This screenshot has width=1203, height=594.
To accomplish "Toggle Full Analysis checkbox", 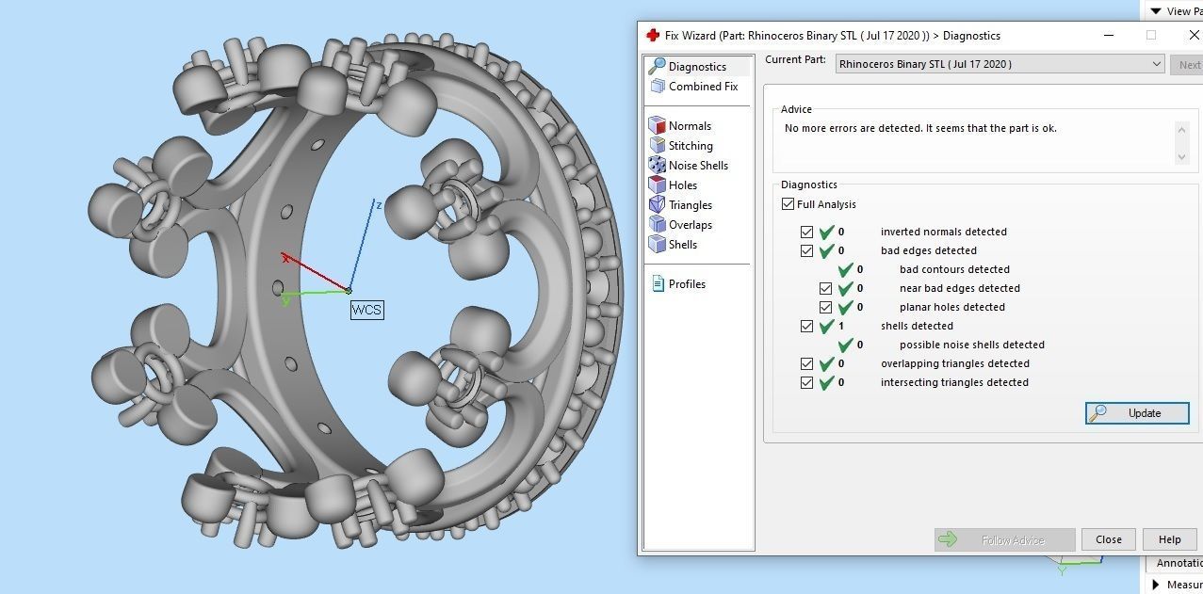I will (x=788, y=204).
